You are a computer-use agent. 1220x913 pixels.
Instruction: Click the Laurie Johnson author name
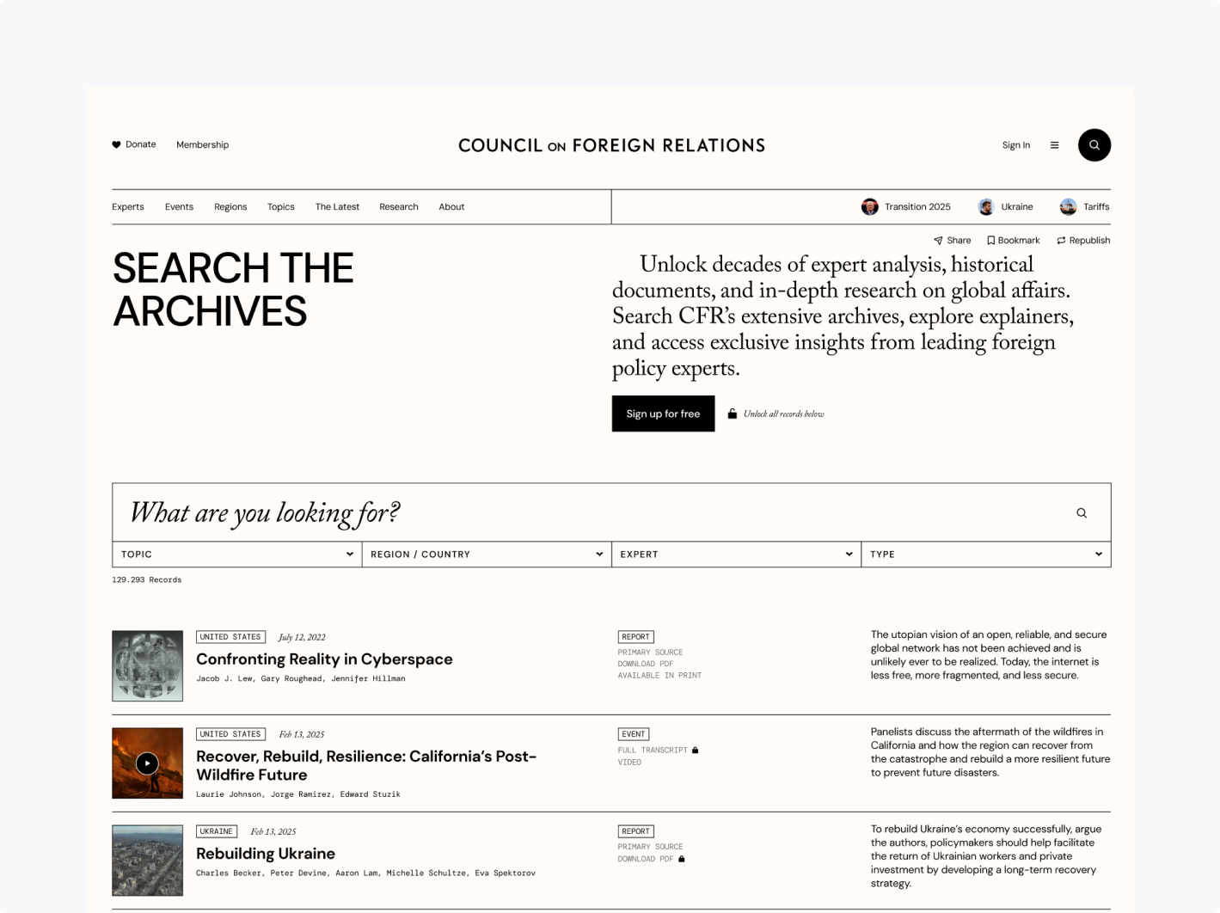(x=229, y=794)
